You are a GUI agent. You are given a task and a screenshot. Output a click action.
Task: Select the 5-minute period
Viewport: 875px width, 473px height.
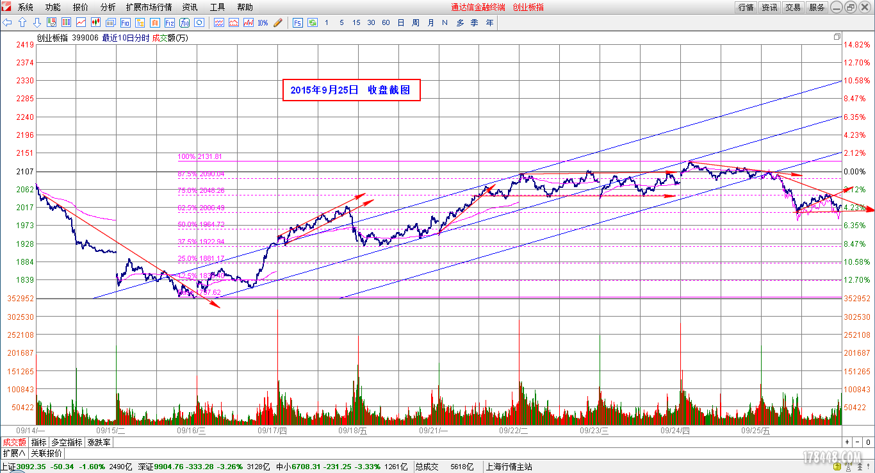point(341,22)
